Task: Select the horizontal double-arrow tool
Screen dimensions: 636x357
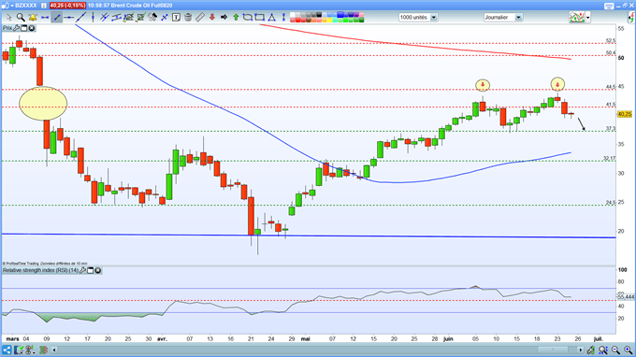Action: coord(45,18)
